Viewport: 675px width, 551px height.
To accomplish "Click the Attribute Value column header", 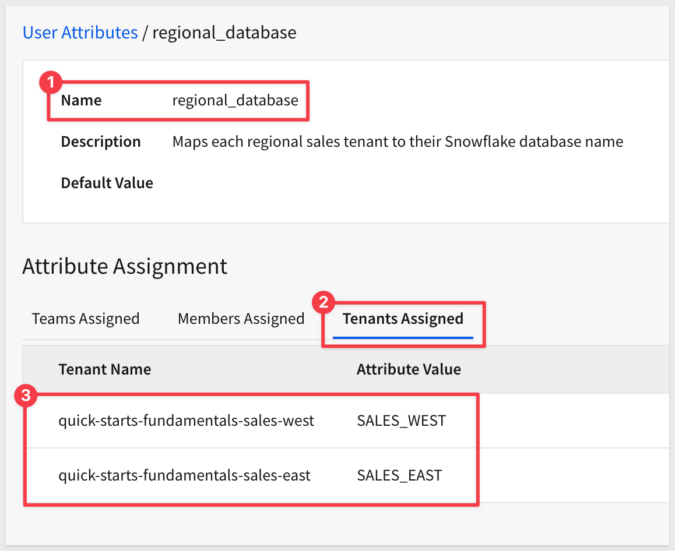I will 409,369.
